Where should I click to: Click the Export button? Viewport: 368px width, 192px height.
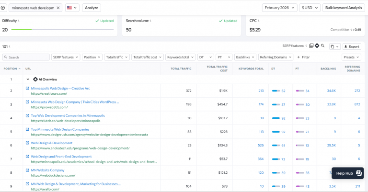pos(352,46)
